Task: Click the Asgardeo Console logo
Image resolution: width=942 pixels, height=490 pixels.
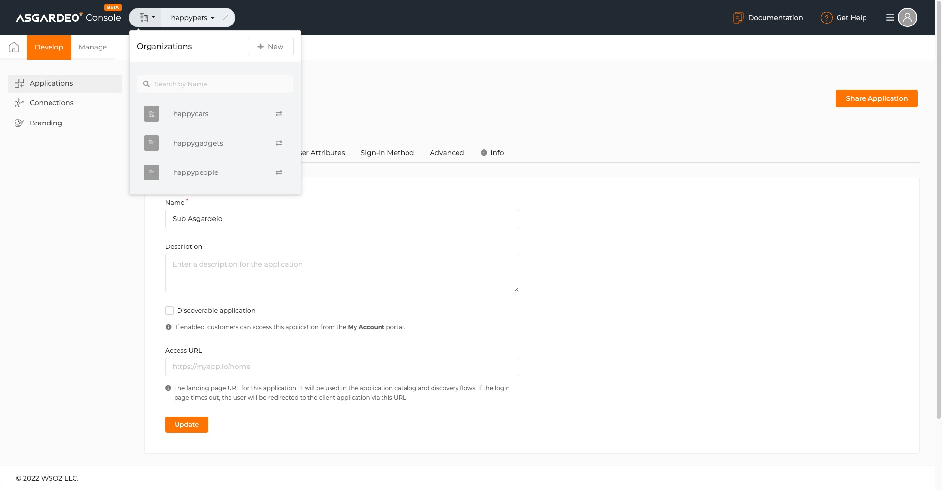Action: point(68,18)
